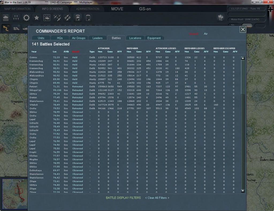Click the second blank clipboard report icon

click(88, 18)
